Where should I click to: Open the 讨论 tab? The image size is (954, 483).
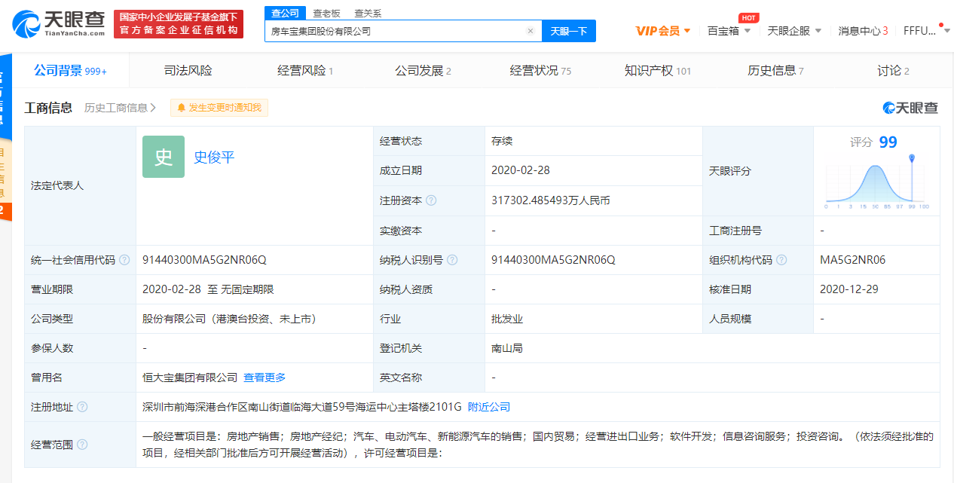click(893, 71)
